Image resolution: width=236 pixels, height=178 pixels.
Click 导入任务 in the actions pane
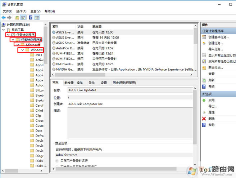[216, 49]
